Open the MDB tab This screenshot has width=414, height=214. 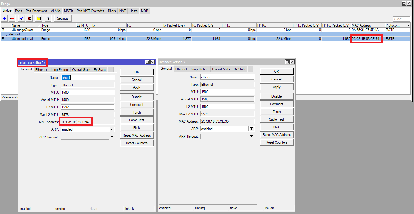coord(145,11)
